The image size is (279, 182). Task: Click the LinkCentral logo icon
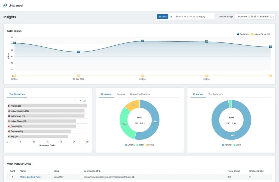pyautogui.click(x=5, y=5)
